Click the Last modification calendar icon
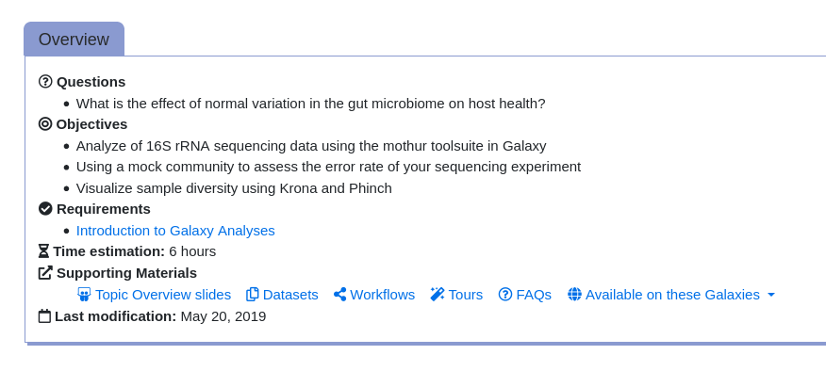The width and height of the screenshot is (826, 371). click(x=44, y=315)
